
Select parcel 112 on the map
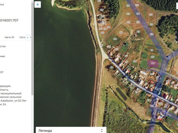click(151, 15)
